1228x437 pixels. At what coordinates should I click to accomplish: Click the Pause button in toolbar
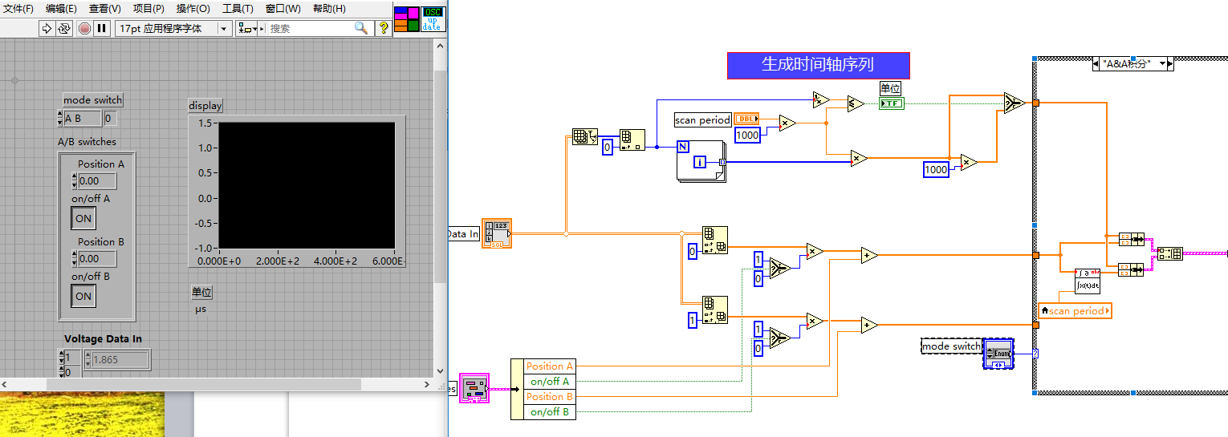tap(102, 28)
